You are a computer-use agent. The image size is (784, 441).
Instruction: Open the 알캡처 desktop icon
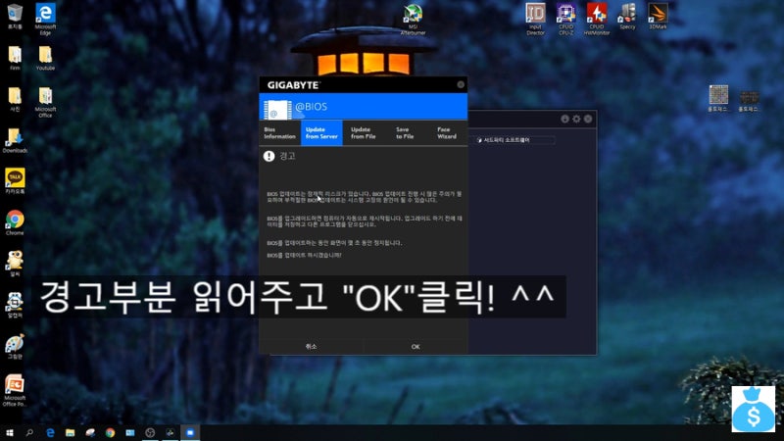click(x=15, y=305)
